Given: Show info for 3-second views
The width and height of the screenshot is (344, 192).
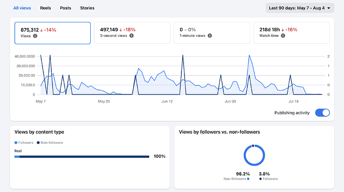Looking at the screenshot, I should pyautogui.click(x=132, y=36).
